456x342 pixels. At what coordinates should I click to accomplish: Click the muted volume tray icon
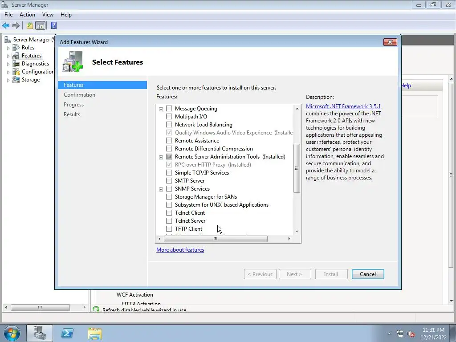(x=411, y=334)
